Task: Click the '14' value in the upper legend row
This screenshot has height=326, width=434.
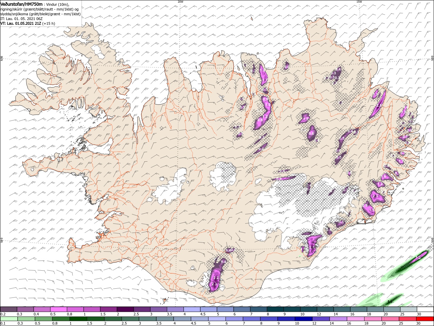Action: [335, 314]
